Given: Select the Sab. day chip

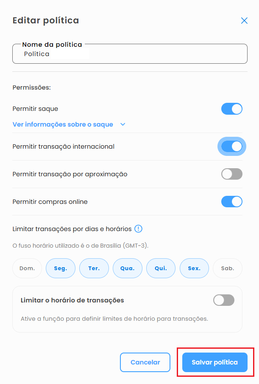Looking at the screenshot, I should coord(227,268).
